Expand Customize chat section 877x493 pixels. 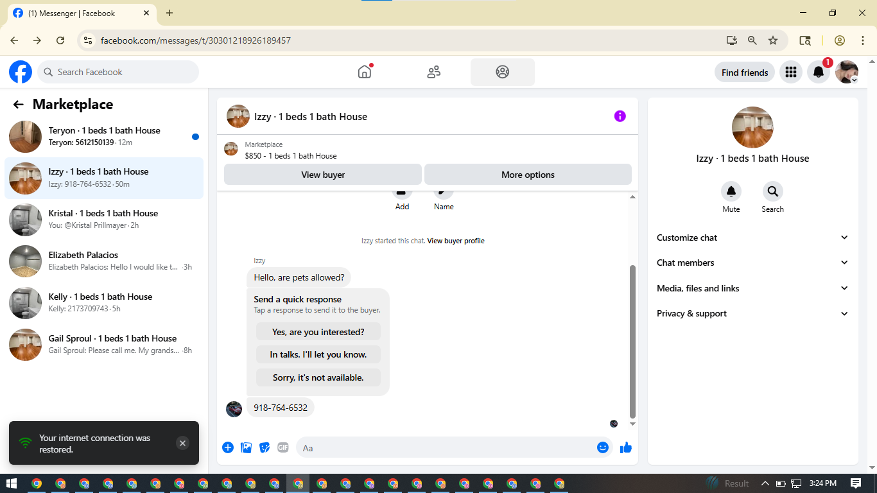point(753,238)
